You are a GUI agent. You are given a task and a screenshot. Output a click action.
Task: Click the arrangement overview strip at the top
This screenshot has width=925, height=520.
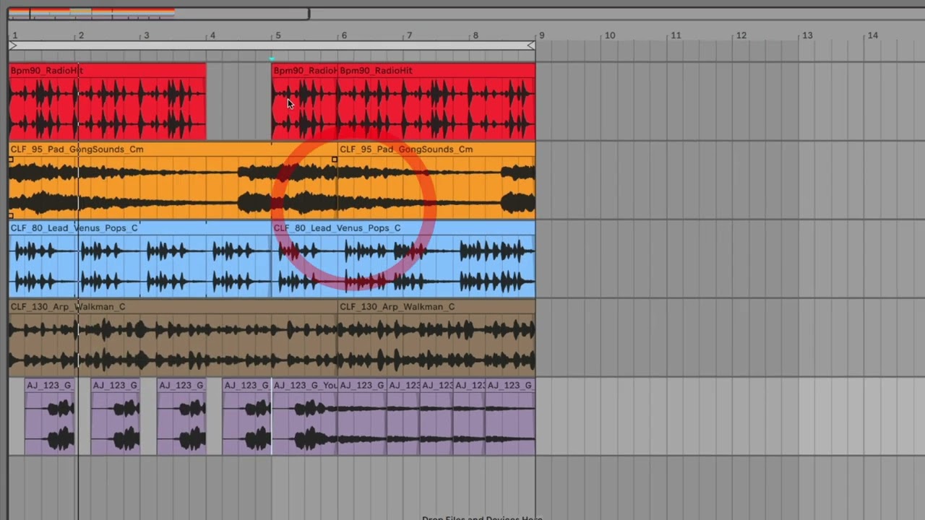coord(158,14)
